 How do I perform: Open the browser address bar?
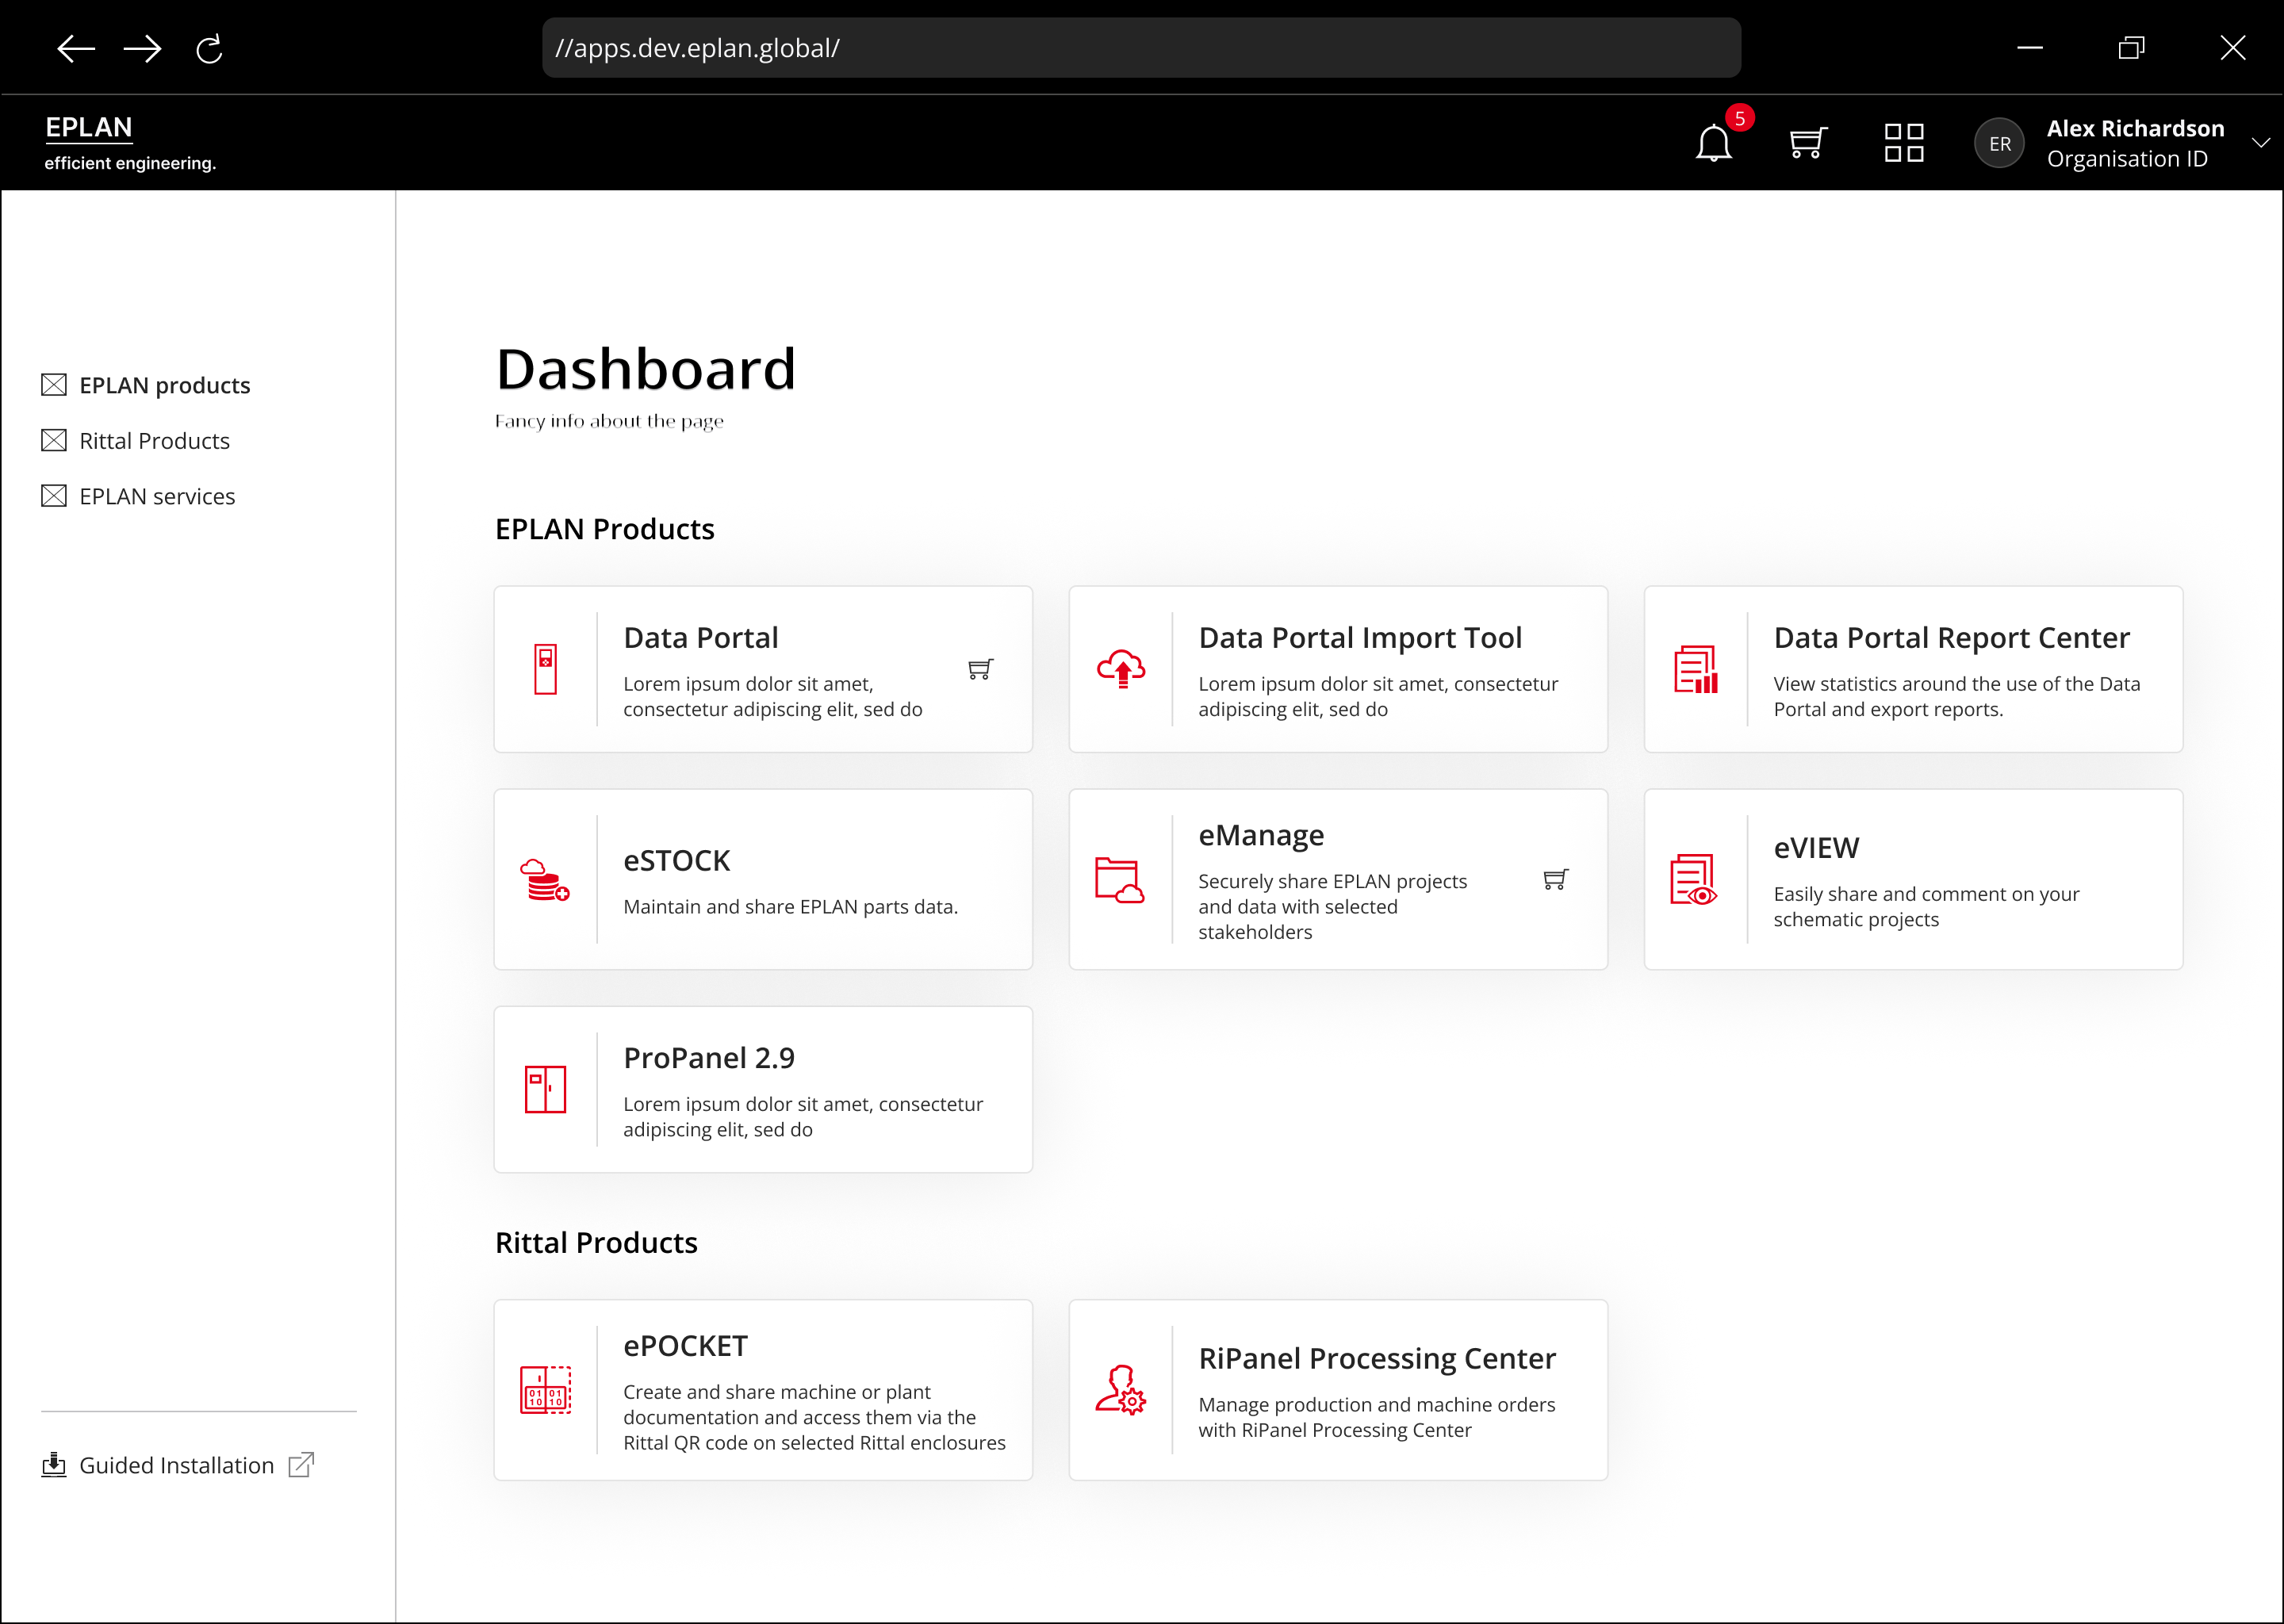[x=1140, y=47]
